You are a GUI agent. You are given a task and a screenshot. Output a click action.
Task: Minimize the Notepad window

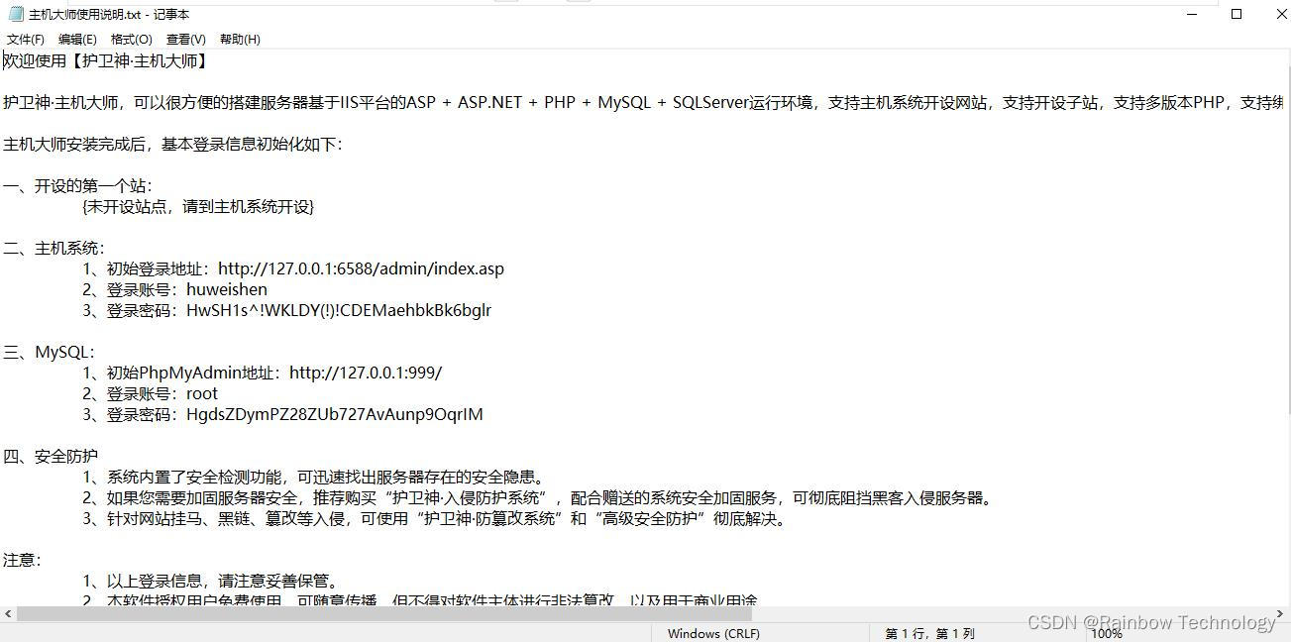pos(1190,14)
